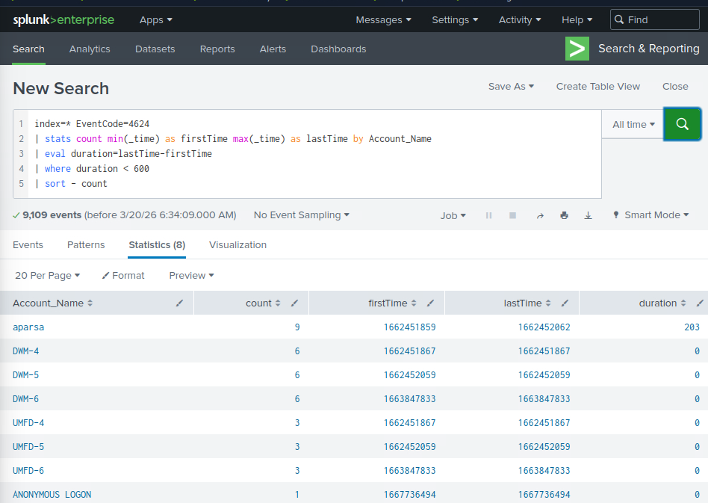
Task: Expand the No Event Sampling menu
Action: (302, 215)
